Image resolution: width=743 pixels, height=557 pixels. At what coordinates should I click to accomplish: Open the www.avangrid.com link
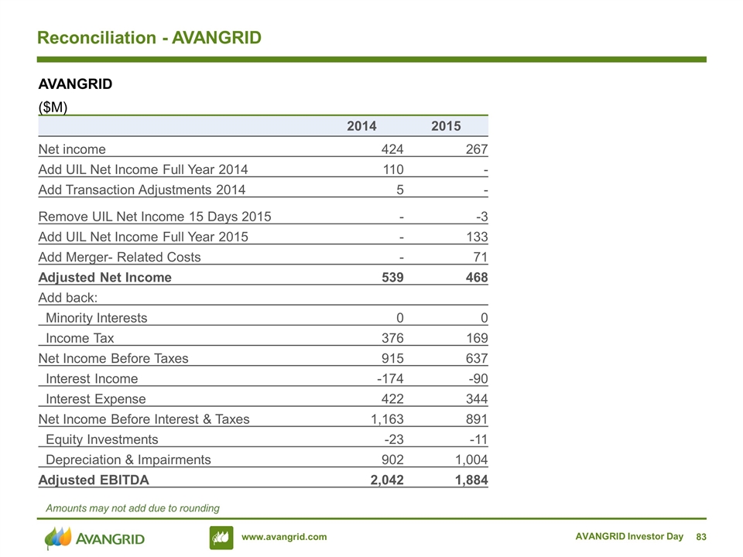284,537
